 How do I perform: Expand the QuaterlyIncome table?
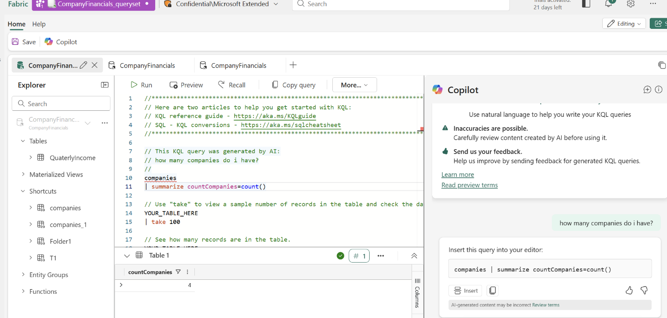pyautogui.click(x=31, y=157)
